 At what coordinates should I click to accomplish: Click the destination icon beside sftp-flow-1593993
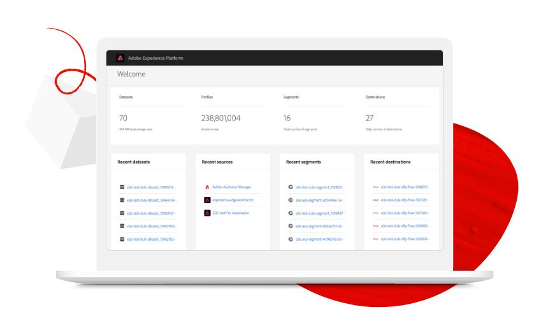pos(376,226)
